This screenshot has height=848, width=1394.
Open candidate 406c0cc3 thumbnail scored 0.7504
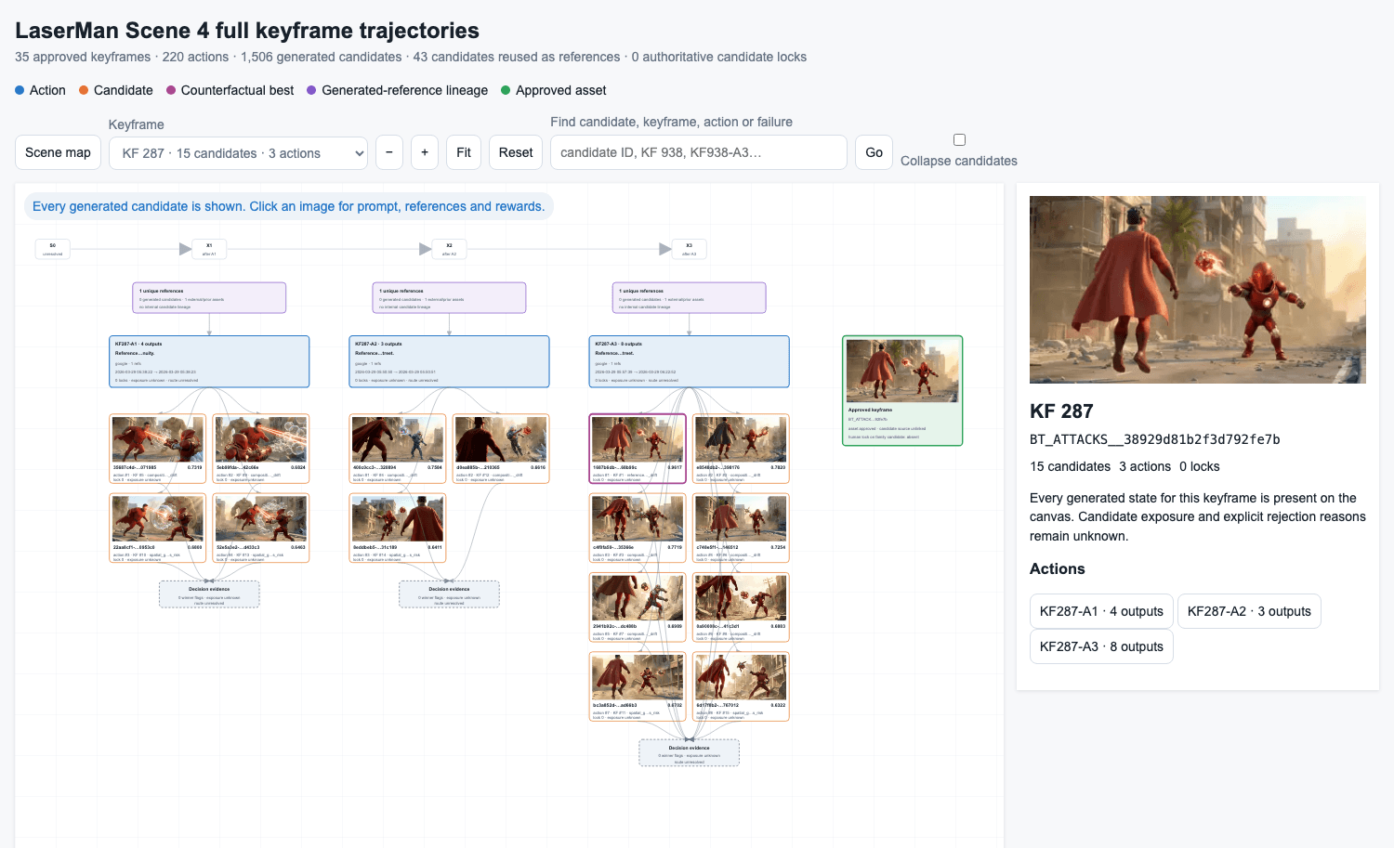pos(398,439)
